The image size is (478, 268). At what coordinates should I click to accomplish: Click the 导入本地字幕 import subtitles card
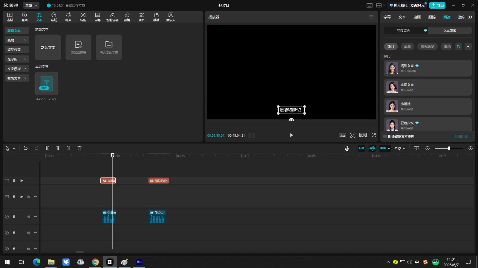(x=109, y=47)
